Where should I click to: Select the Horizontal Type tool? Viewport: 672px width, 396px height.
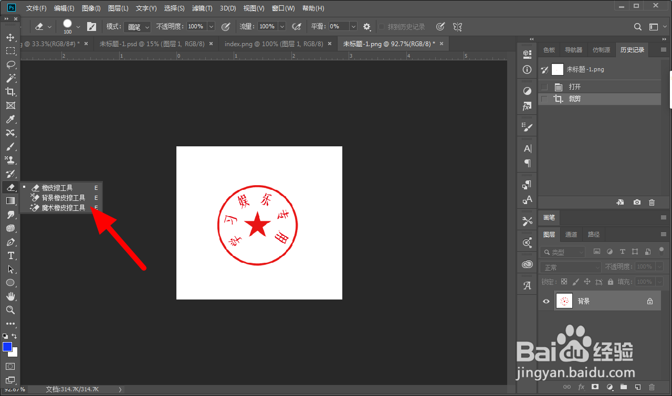pyautogui.click(x=10, y=256)
